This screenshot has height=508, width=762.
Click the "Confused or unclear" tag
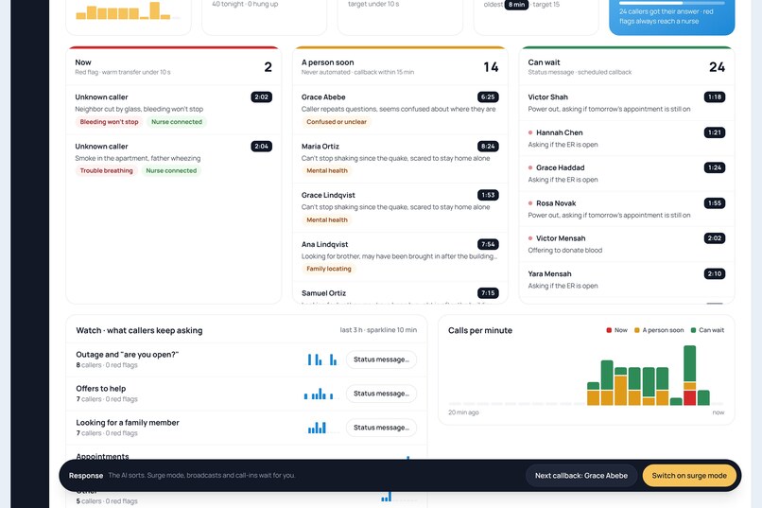[x=337, y=121]
